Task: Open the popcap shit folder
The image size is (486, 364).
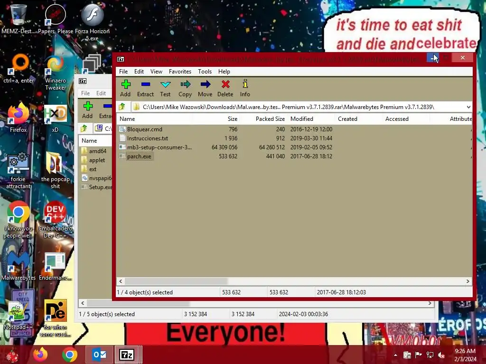Action: pos(55,170)
